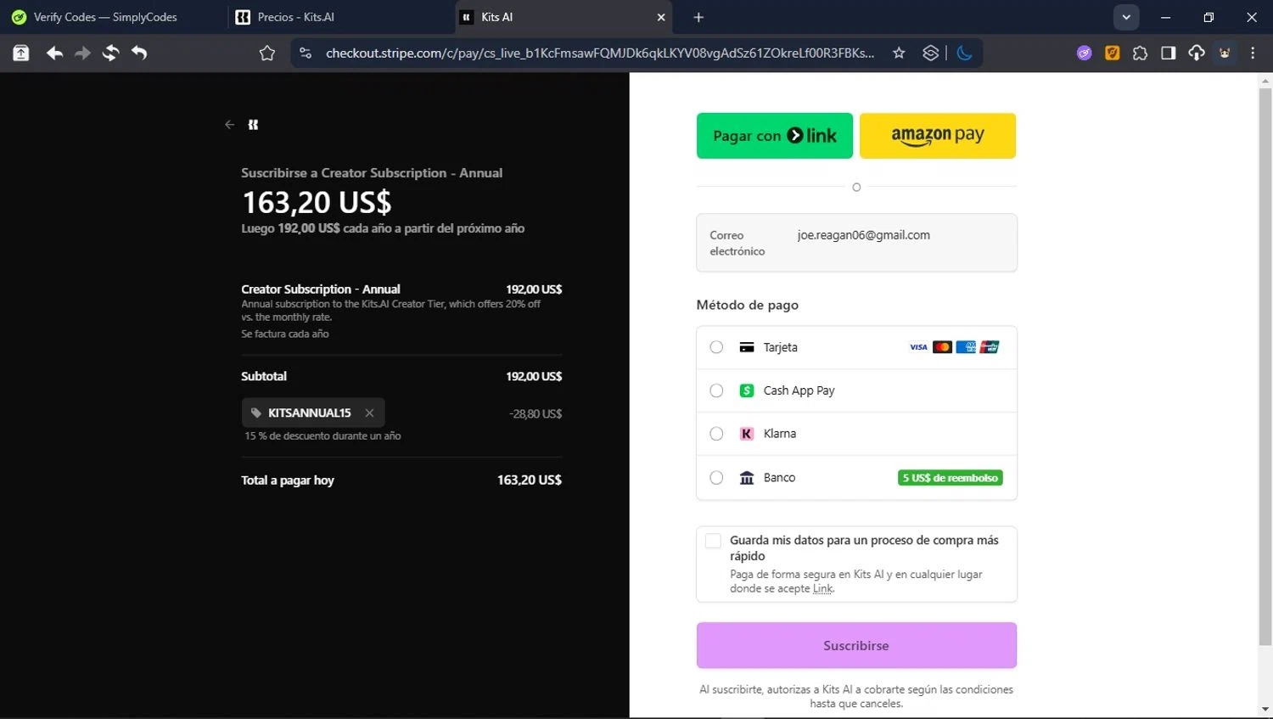The height and width of the screenshot is (719, 1273).
Task: Click the amazon pay button
Action: point(938,136)
